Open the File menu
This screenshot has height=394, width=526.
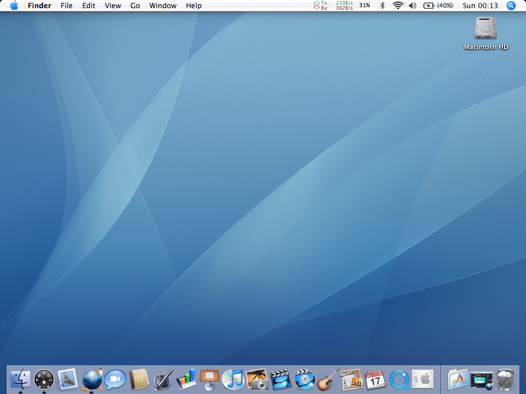pos(66,6)
